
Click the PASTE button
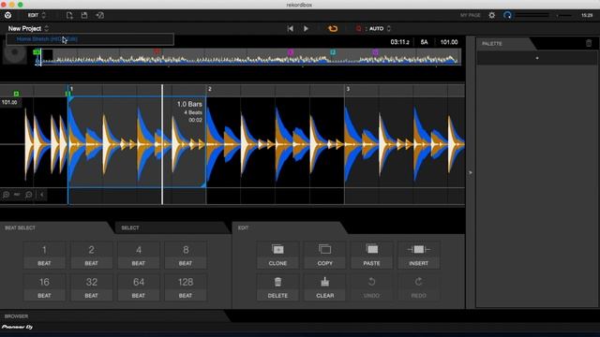click(x=371, y=255)
